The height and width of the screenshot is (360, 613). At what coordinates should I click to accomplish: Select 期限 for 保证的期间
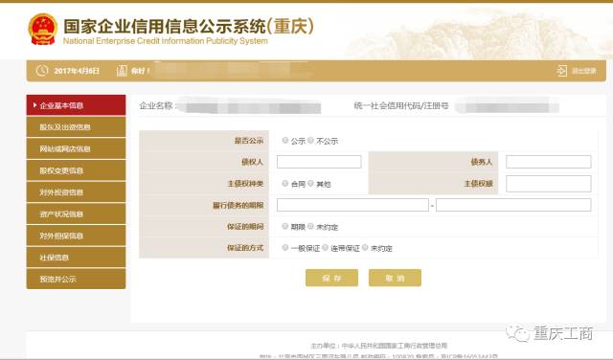point(285,226)
